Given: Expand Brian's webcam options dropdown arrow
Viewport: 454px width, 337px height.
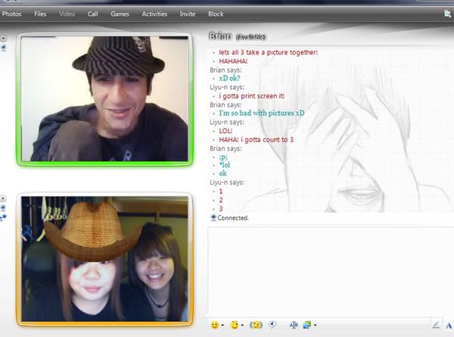Looking at the screenshot, I should pos(3,38).
